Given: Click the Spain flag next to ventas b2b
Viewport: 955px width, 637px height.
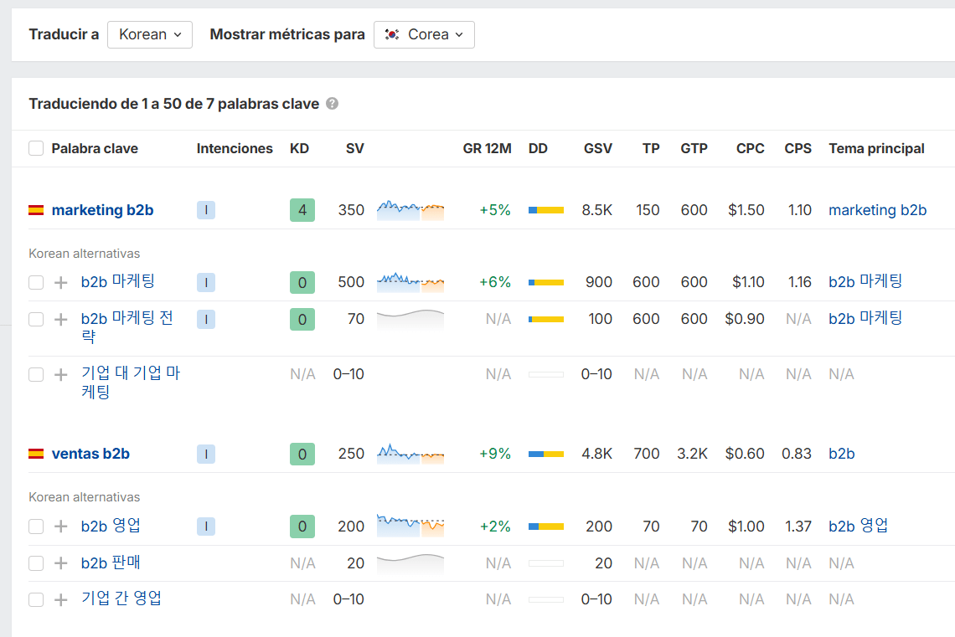Looking at the screenshot, I should [36, 454].
